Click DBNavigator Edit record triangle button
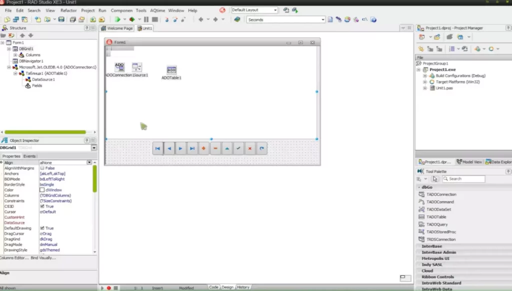This screenshot has width=512, height=291. point(227,148)
